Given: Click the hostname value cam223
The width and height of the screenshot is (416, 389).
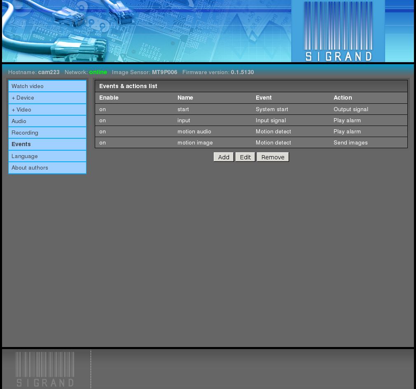Looking at the screenshot, I should tap(49, 72).
